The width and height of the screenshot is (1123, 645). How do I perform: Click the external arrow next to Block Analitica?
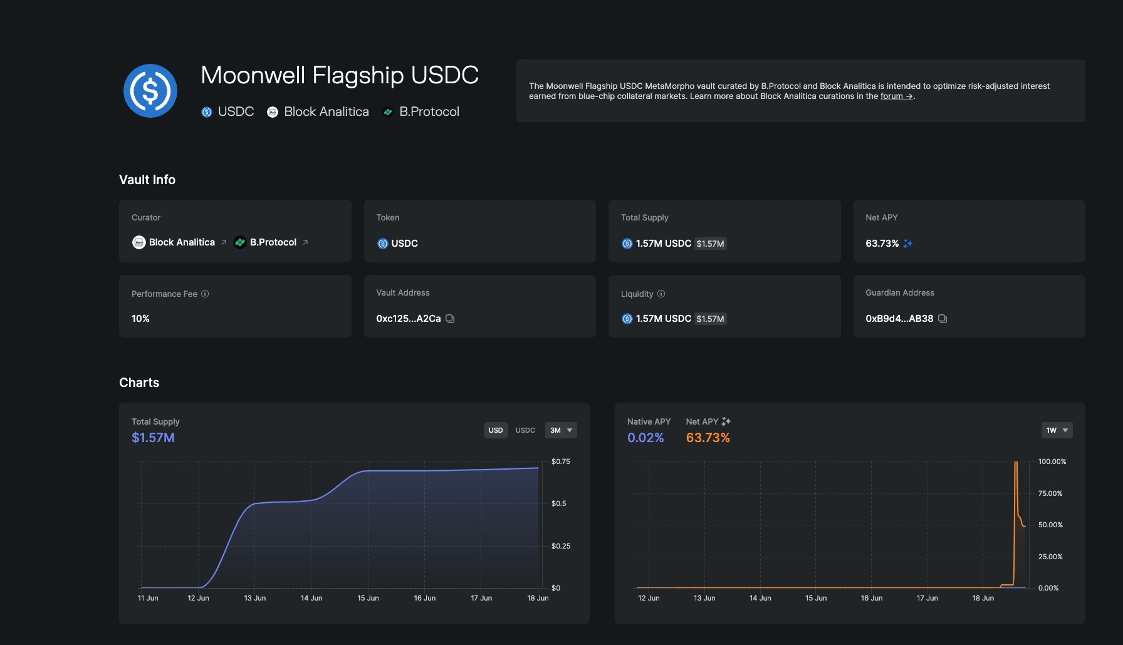pos(224,242)
